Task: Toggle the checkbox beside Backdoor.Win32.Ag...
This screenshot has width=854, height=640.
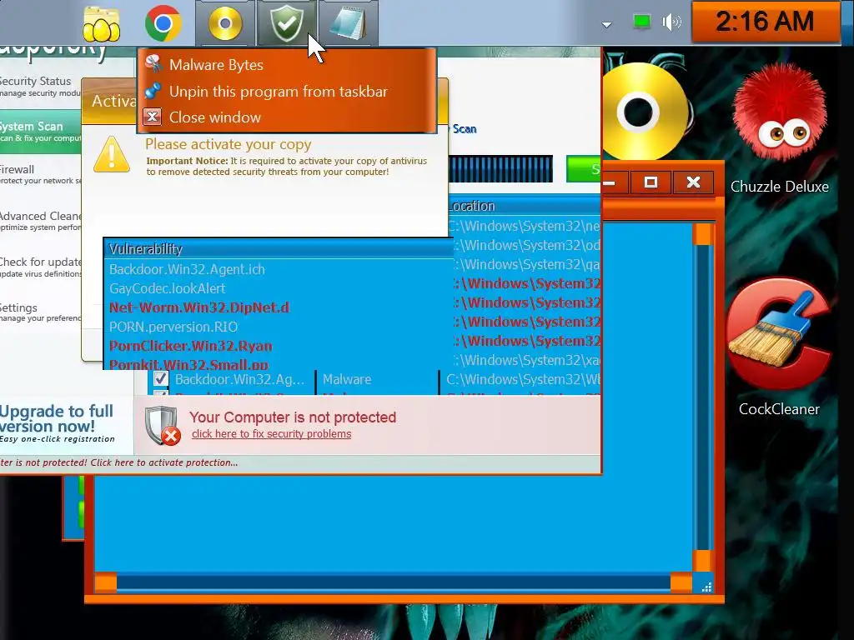Action: 160,379
